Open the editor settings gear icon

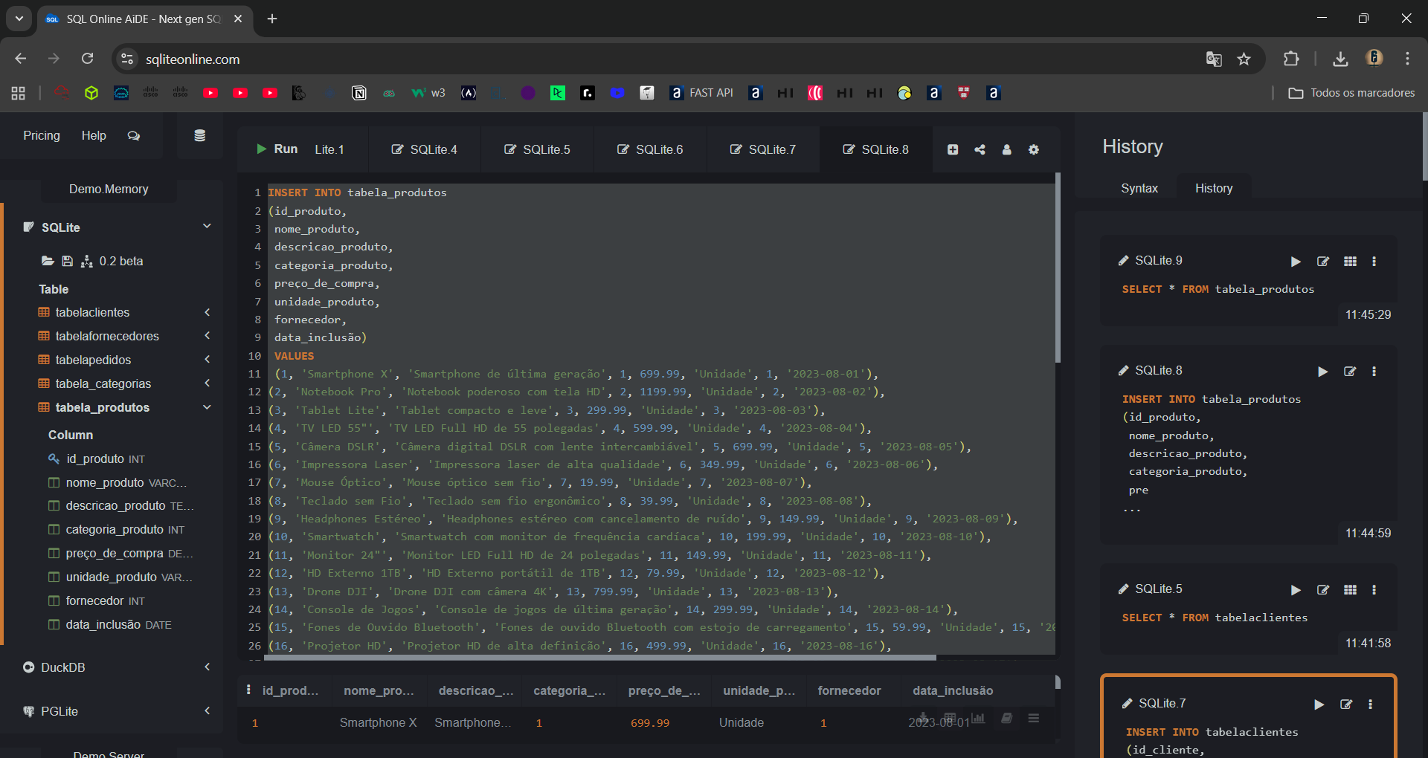[1033, 149]
